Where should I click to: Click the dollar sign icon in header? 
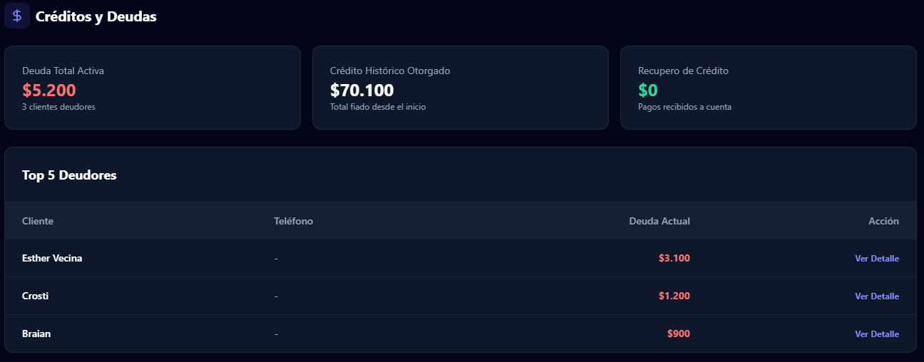tap(17, 16)
